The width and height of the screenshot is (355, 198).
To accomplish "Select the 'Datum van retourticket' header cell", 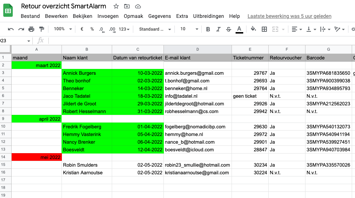I will [x=138, y=58].
